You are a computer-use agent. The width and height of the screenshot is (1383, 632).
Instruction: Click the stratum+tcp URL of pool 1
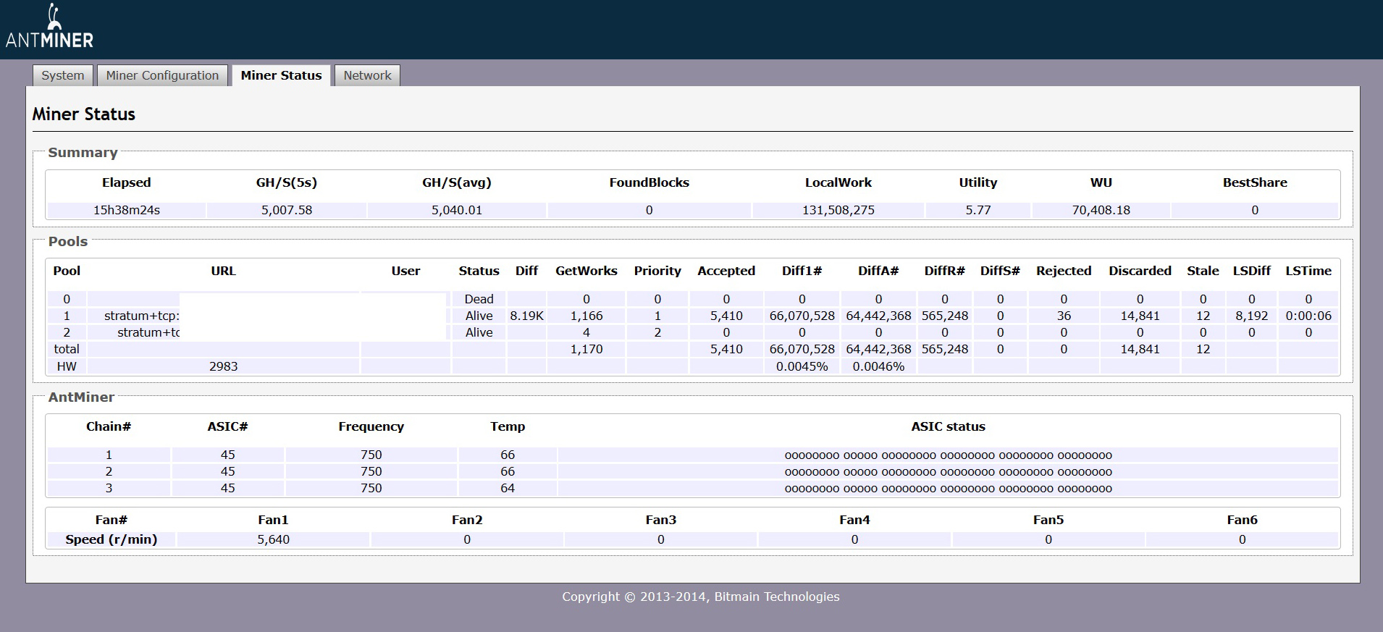tap(142, 316)
